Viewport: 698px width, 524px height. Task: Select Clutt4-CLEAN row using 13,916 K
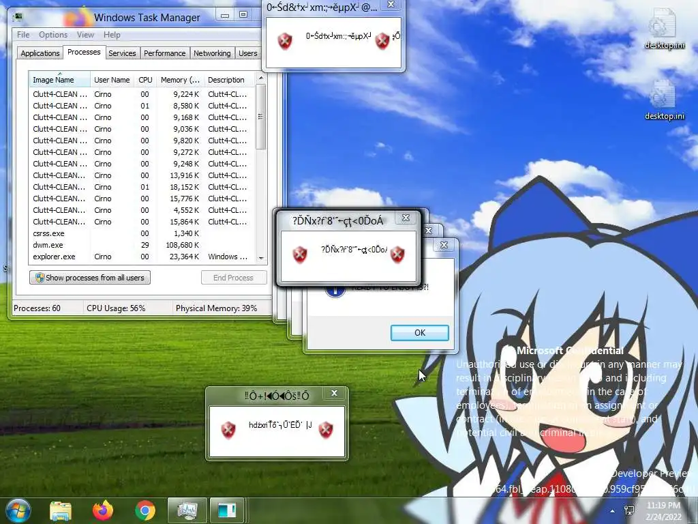click(142, 175)
